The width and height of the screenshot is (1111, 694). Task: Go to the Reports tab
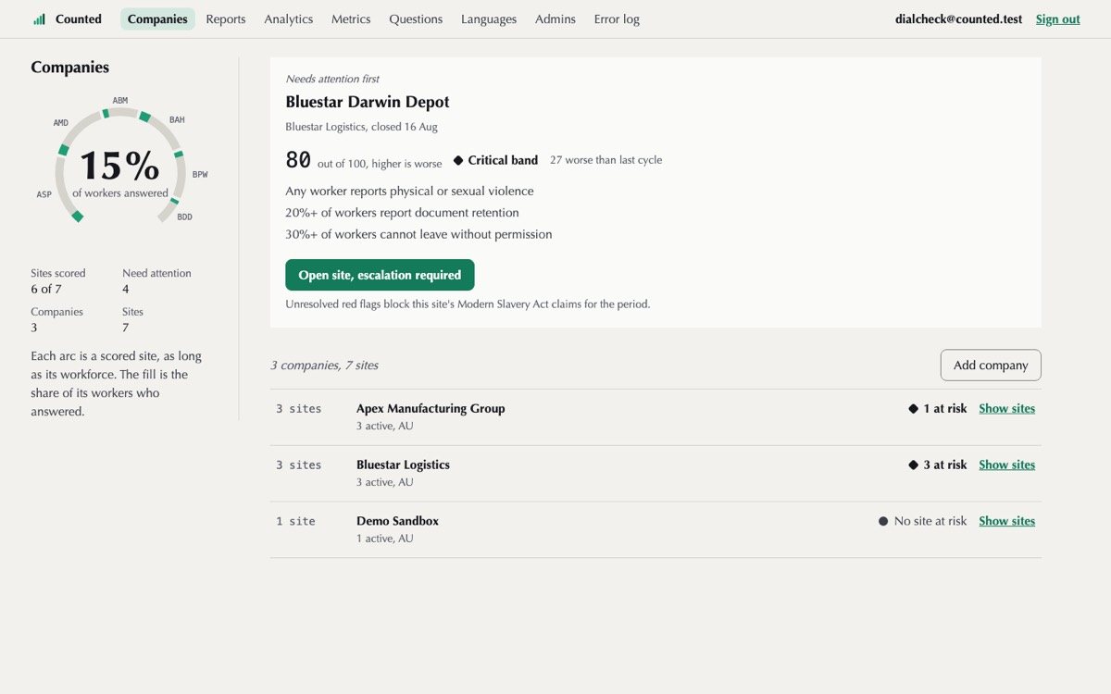(226, 19)
